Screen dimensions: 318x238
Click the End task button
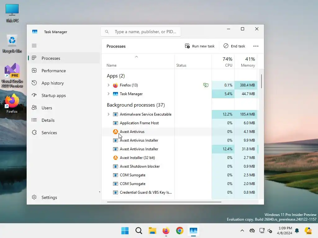pyautogui.click(x=234, y=46)
